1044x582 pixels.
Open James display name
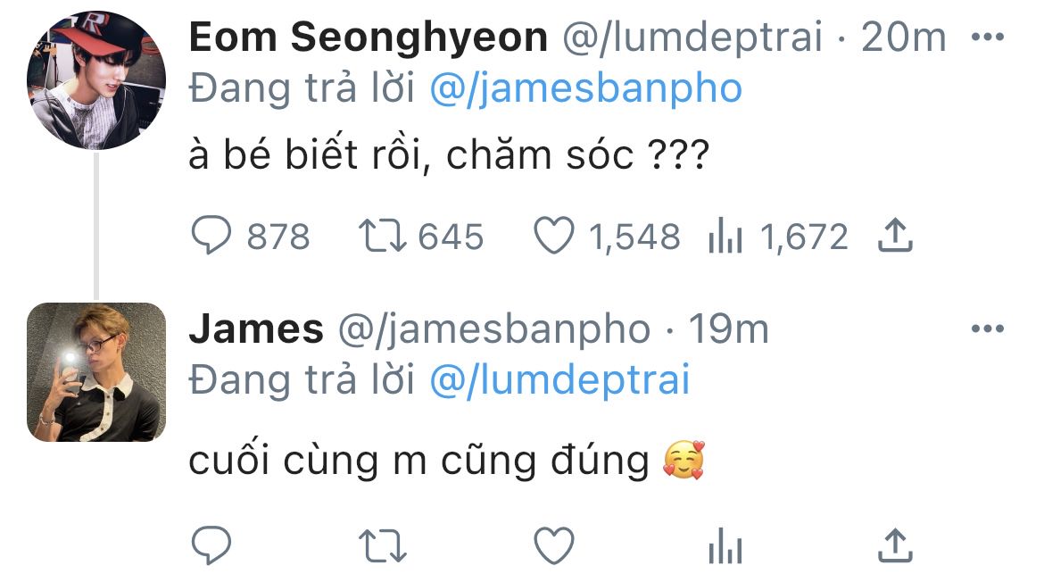[x=256, y=330]
